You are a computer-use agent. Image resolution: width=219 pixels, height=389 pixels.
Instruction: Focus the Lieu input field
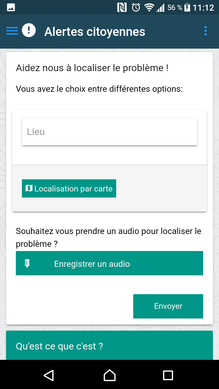coord(109,132)
